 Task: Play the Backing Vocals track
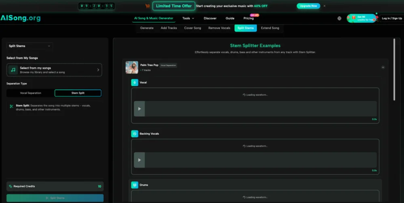tap(139, 160)
